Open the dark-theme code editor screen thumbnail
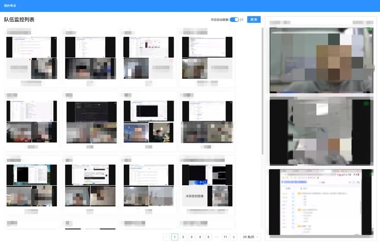This screenshot has height=244, width=380. 92,112
